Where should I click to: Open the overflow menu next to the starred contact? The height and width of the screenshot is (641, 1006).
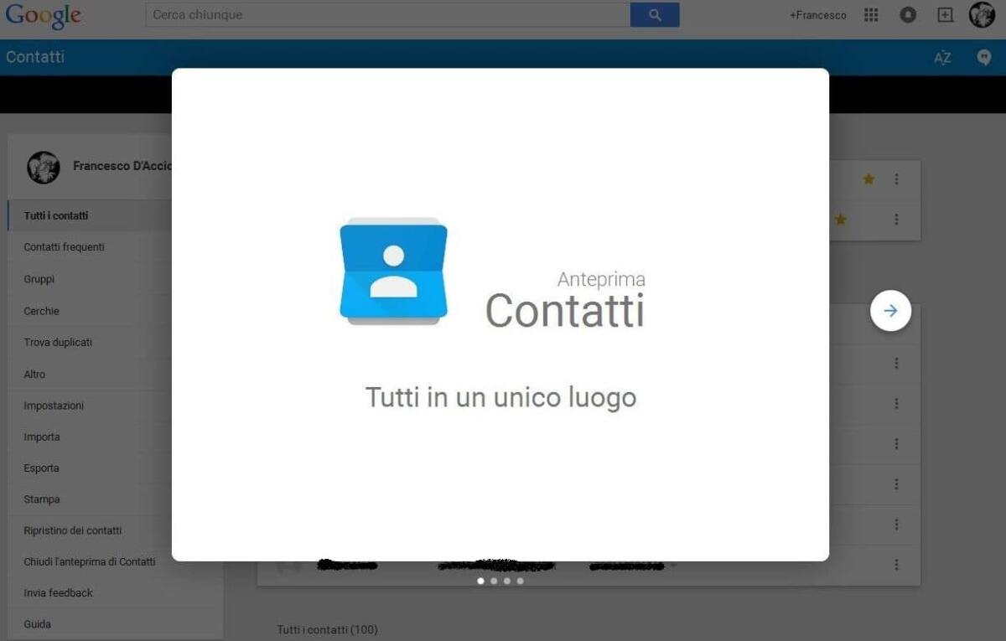click(x=896, y=178)
